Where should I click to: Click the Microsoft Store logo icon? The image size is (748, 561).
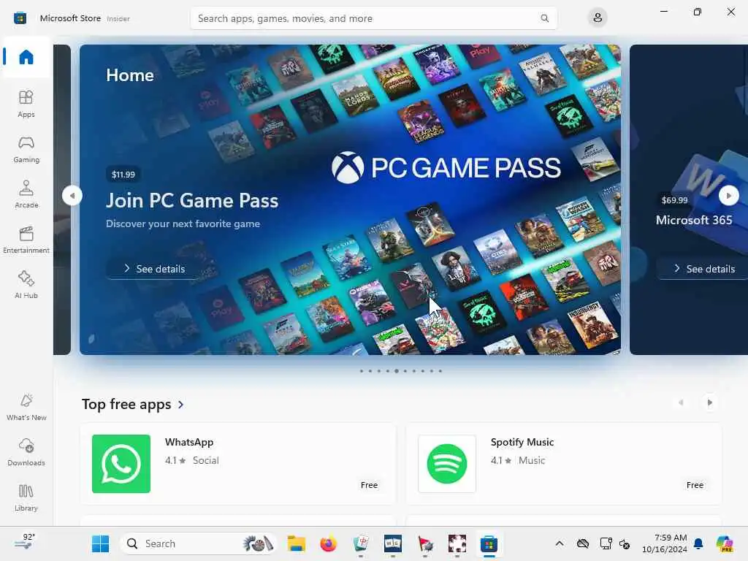coord(20,18)
